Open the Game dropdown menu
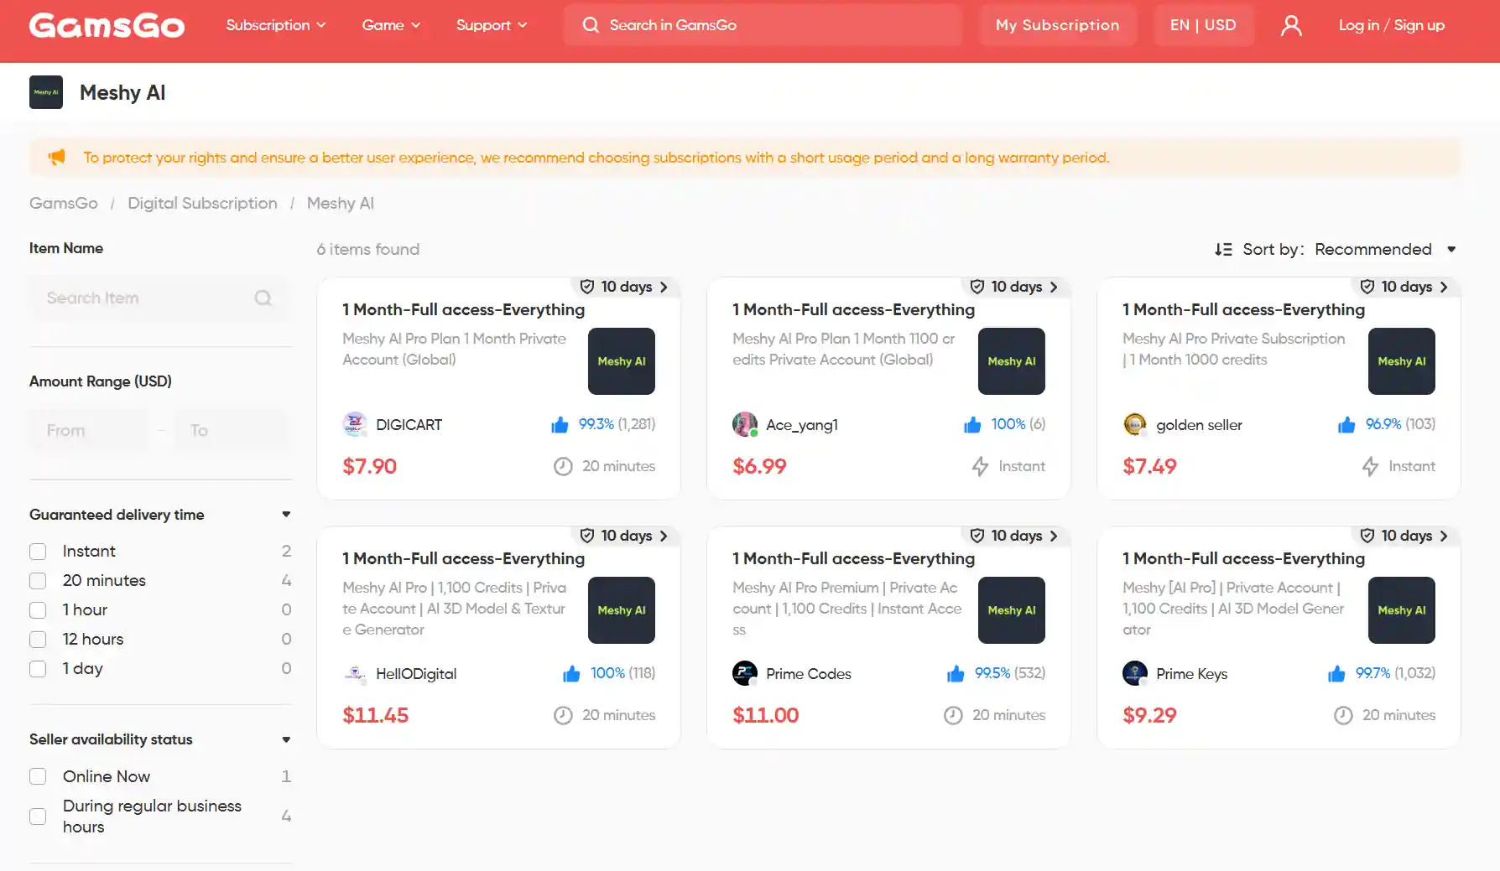This screenshot has height=871, width=1500. pyautogui.click(x=391, y=25)
